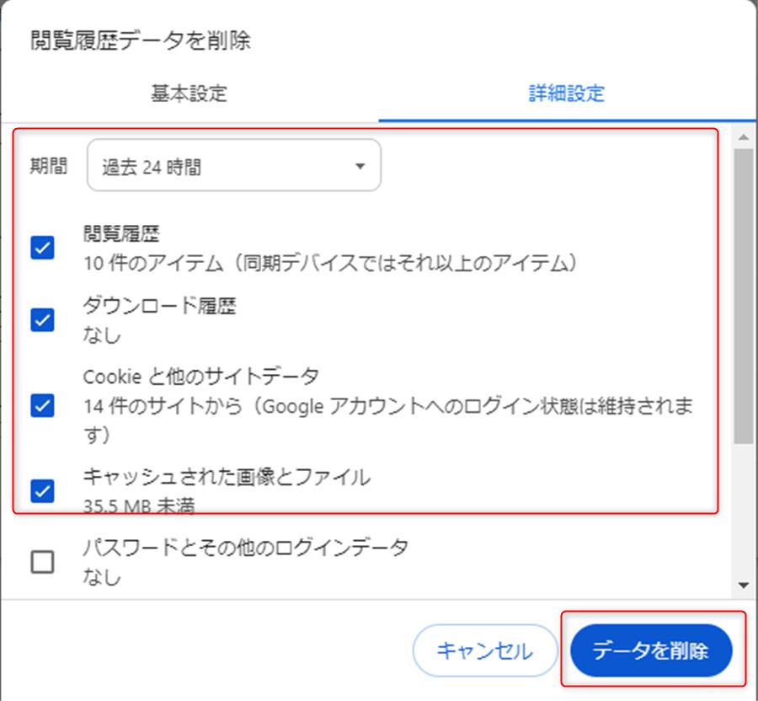Click the triangle arrow in 期間 combo box

360,167
